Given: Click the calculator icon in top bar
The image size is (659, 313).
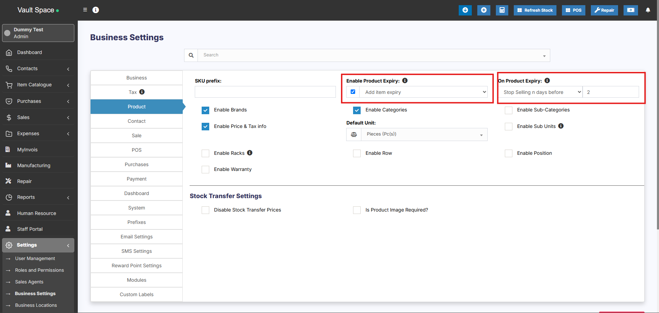Looking at the screenshot, I should [x=502, y=10].
